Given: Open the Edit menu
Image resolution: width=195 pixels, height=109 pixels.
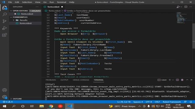Looking at the screenshot, I should coord(17,2).
